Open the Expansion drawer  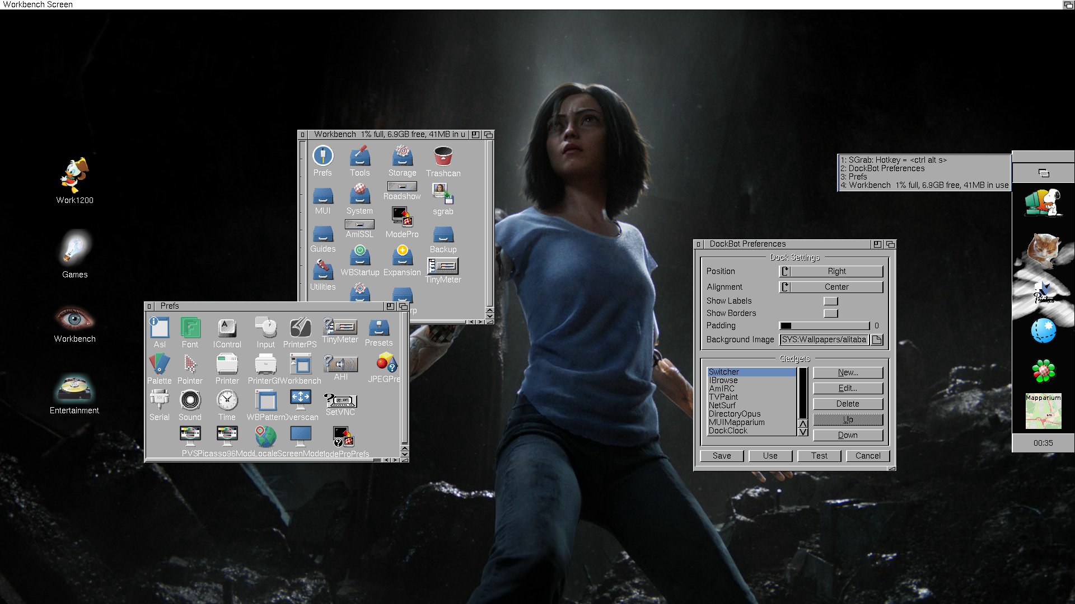click(402, 261)
